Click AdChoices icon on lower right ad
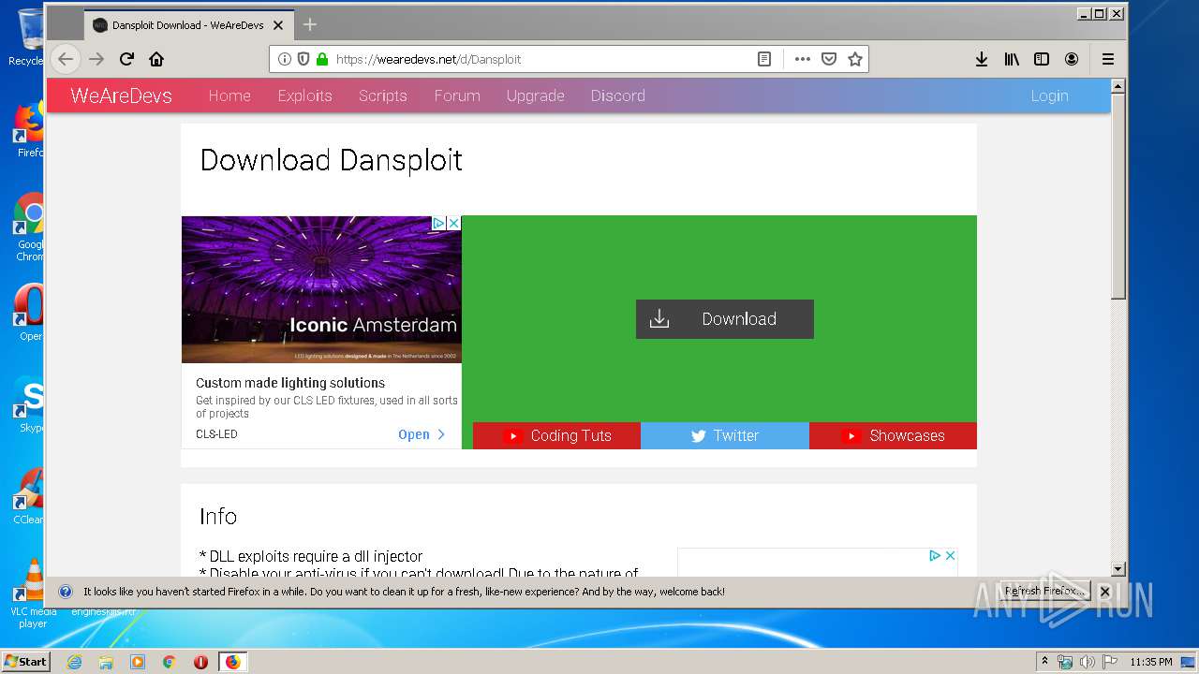This screenshot has height=674, width=1199. click(935, 555)
